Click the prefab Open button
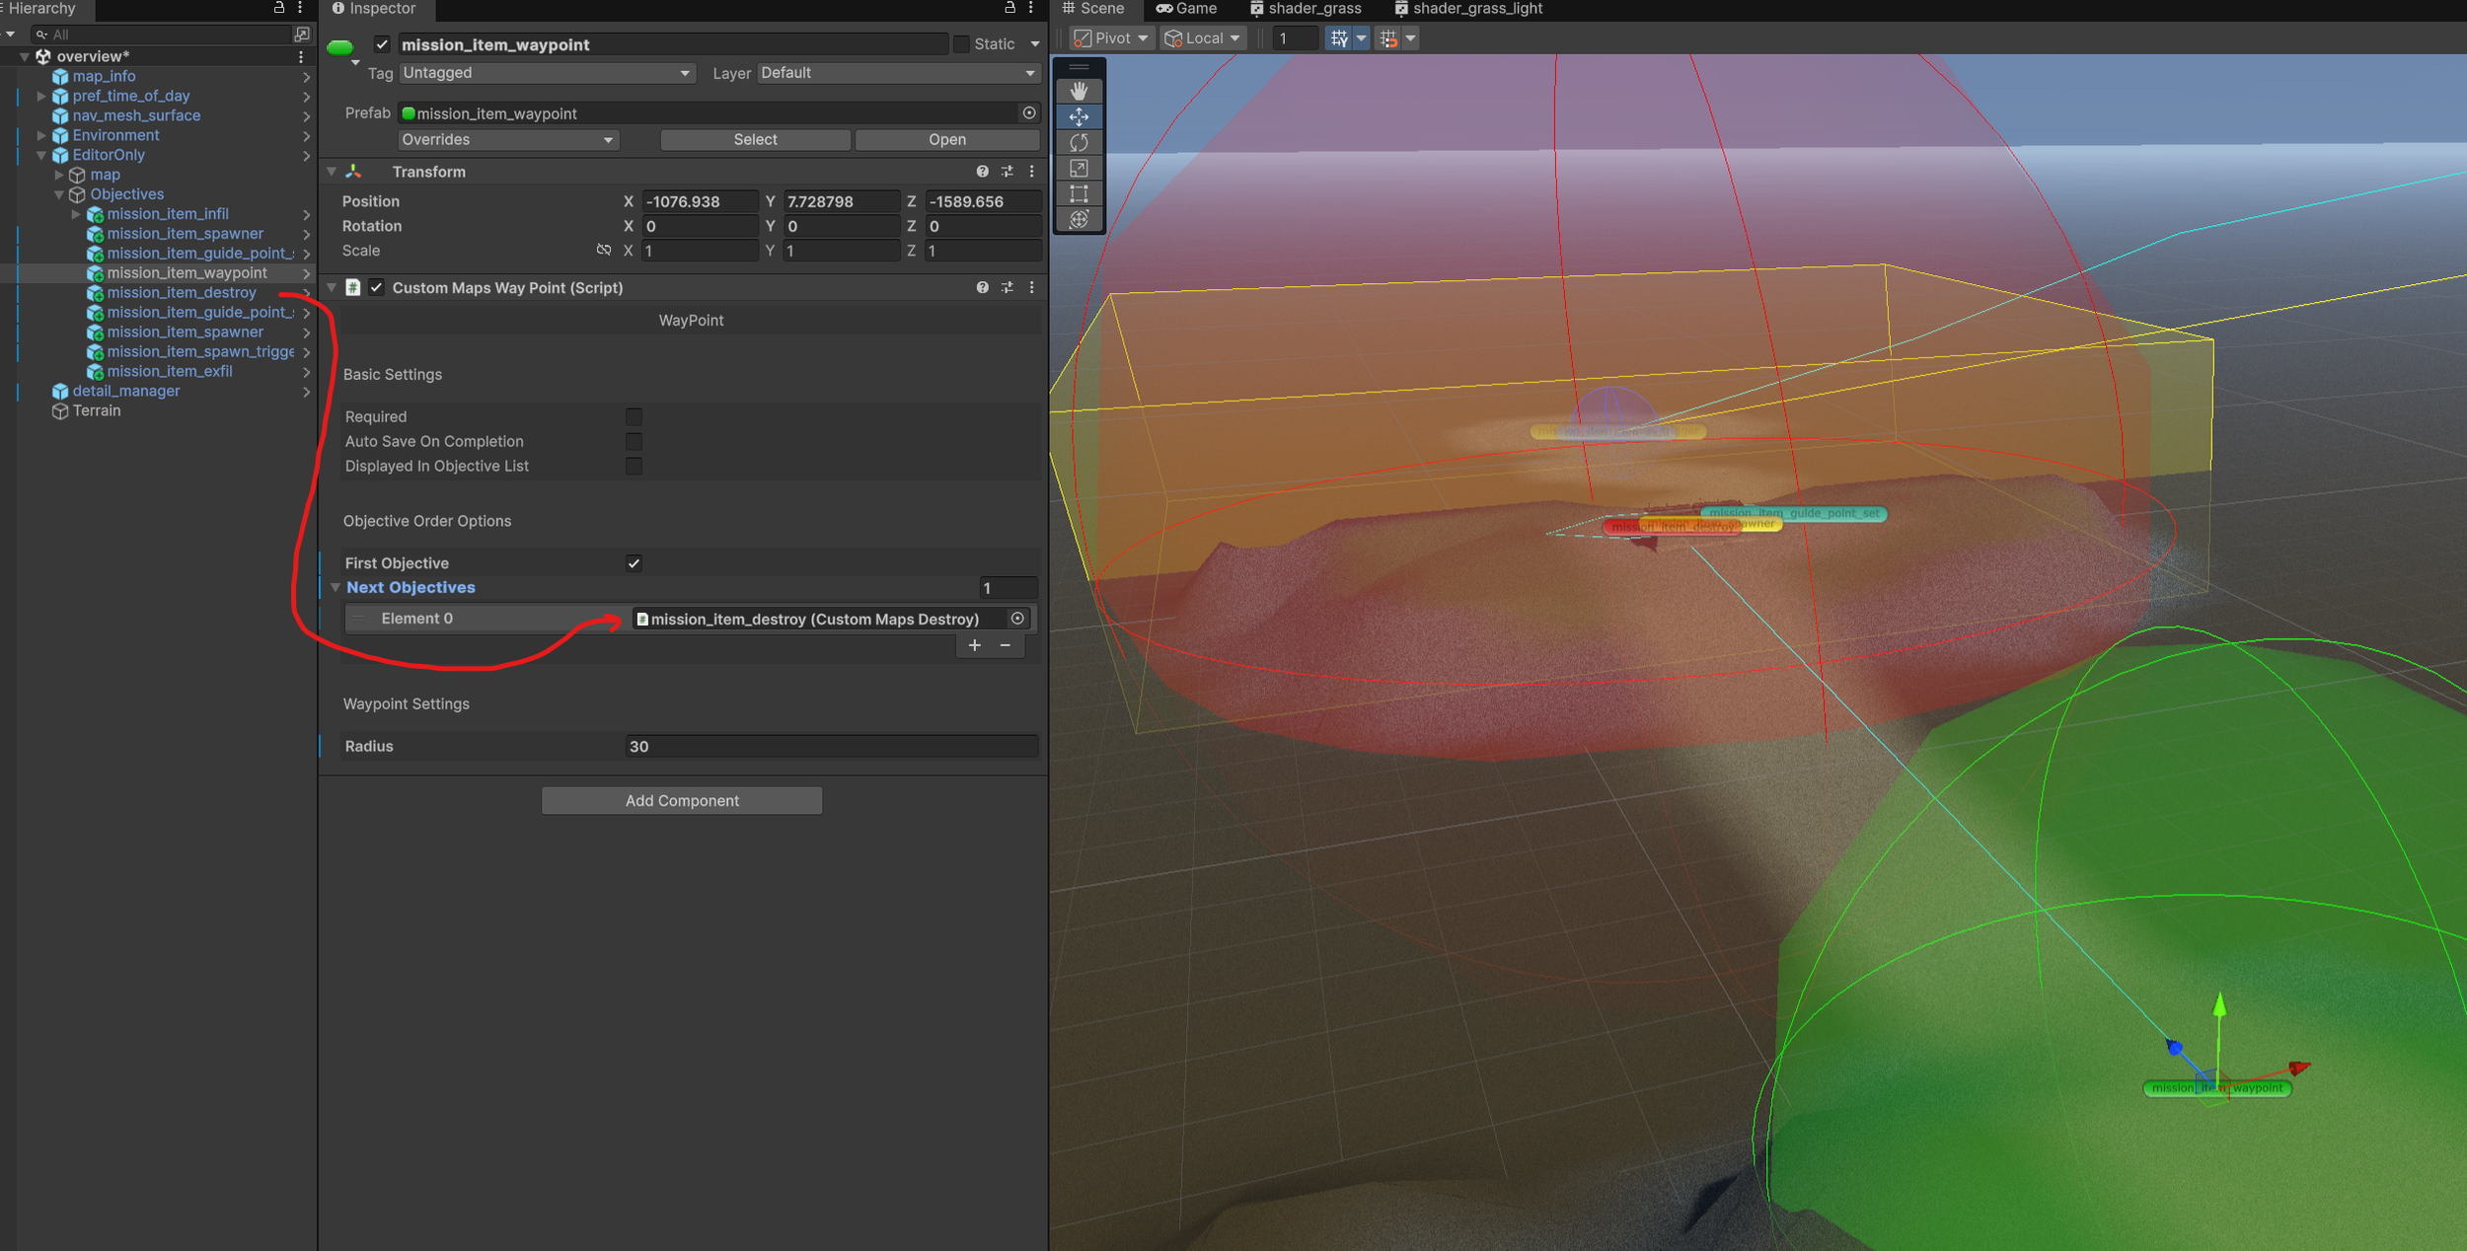 click(x=946, y=140)
